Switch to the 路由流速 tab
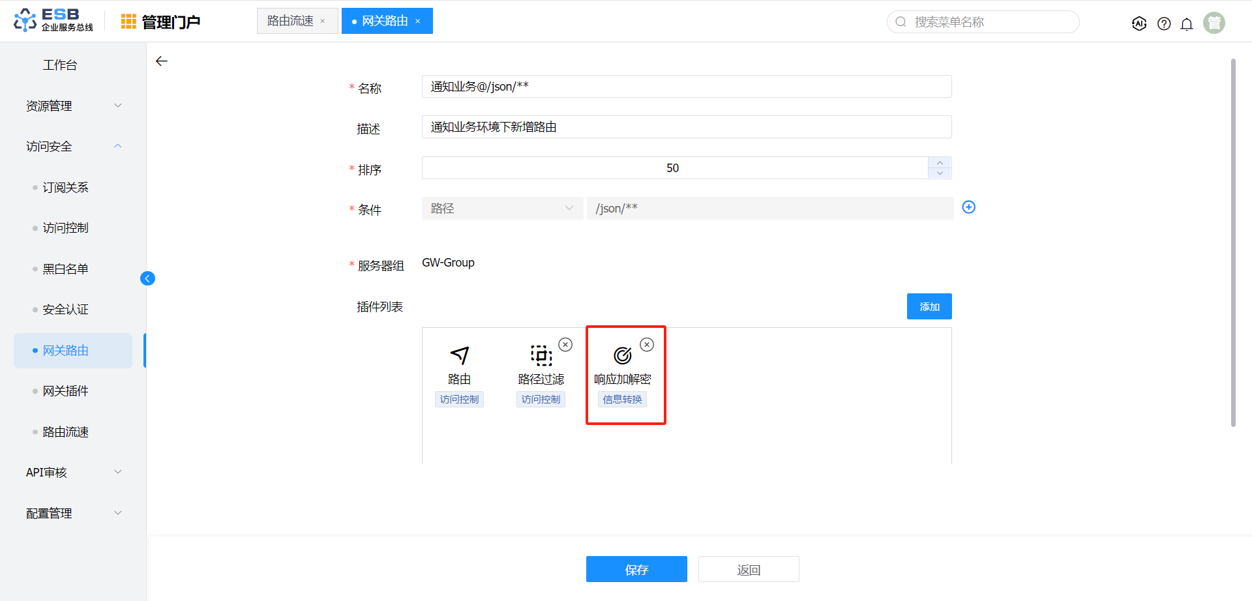Image resolution: width=1252 pixels, height=601 pixels. click(290, 21)
